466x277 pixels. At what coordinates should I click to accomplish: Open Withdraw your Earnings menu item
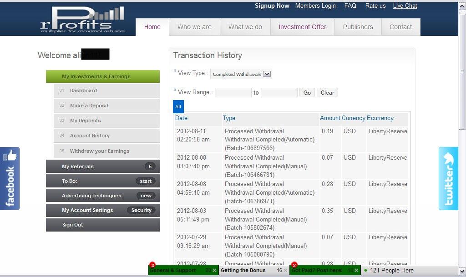click(x=106, y=151)
